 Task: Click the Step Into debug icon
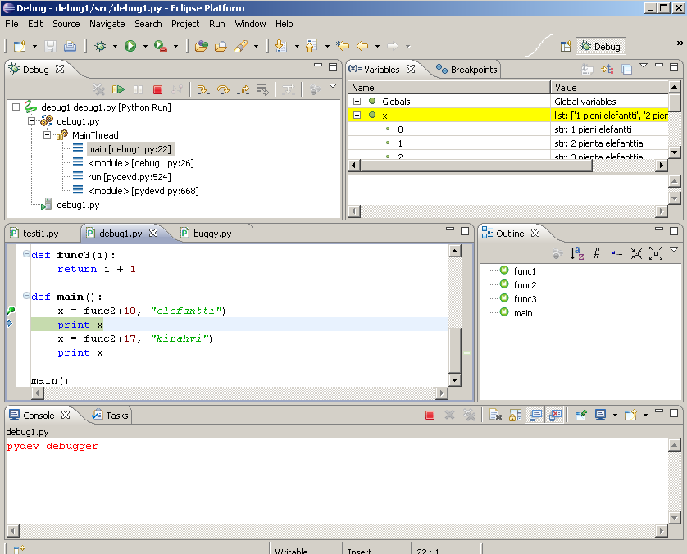[202, 89]
